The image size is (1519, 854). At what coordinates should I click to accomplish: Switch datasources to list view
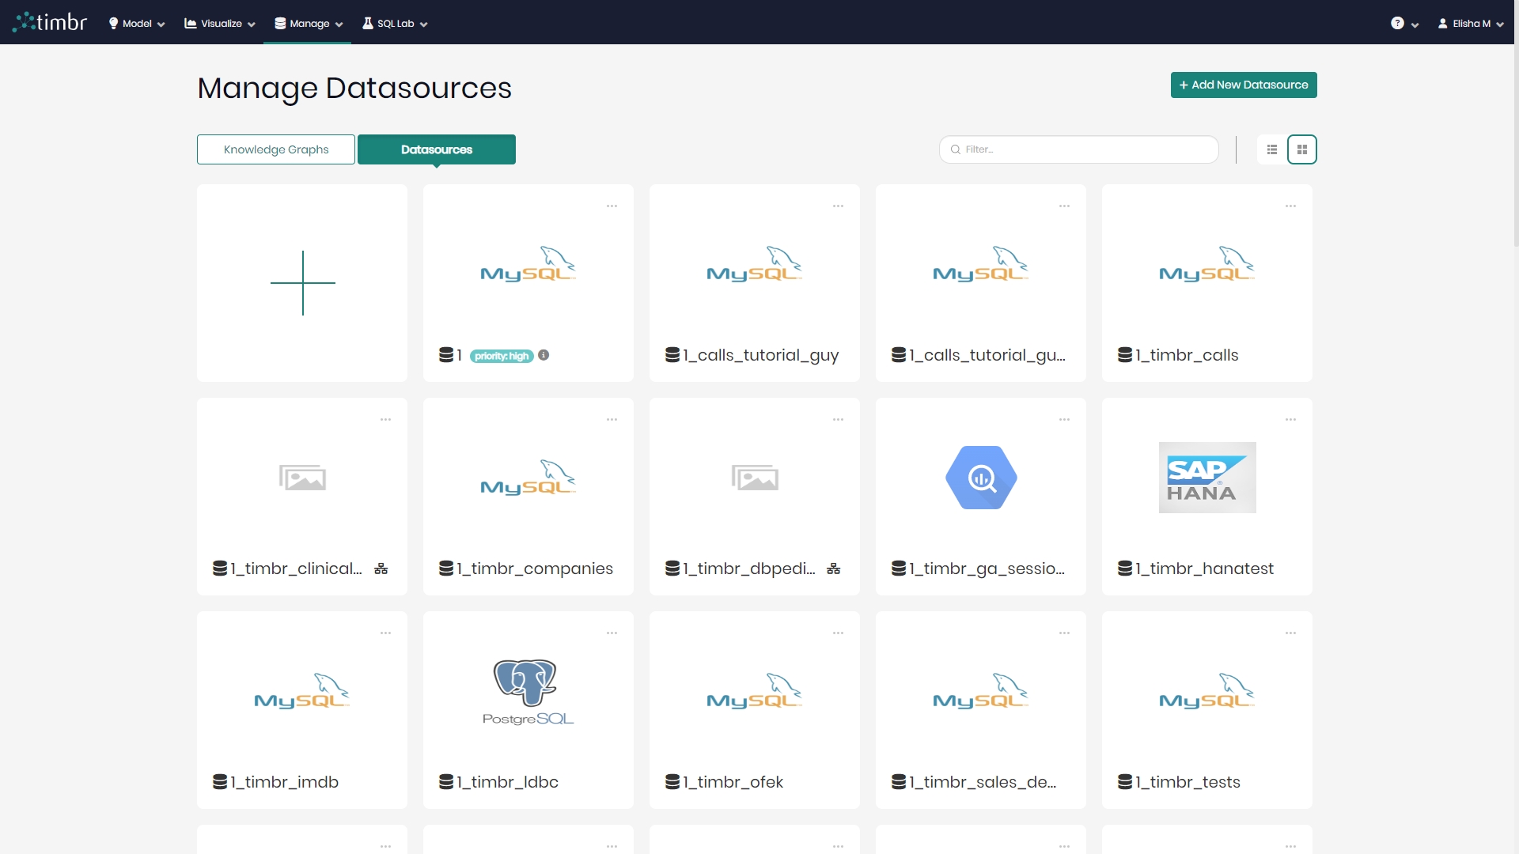pyautogui.click(x=1271, y=149)
